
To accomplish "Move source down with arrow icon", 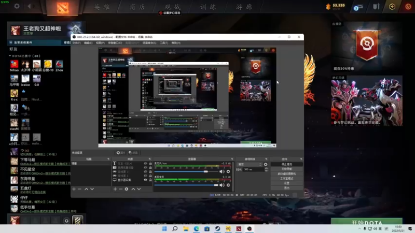I will (x=139, y=189).
